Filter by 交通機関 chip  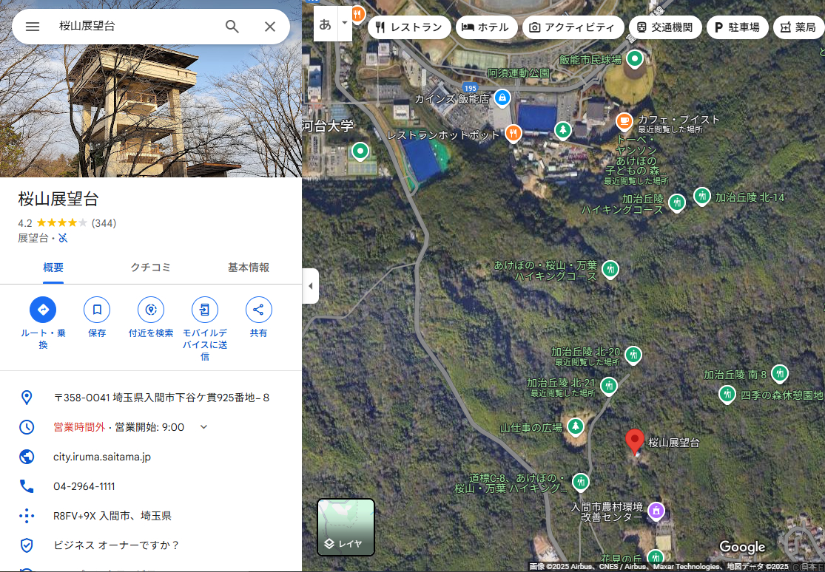[664, 27]
